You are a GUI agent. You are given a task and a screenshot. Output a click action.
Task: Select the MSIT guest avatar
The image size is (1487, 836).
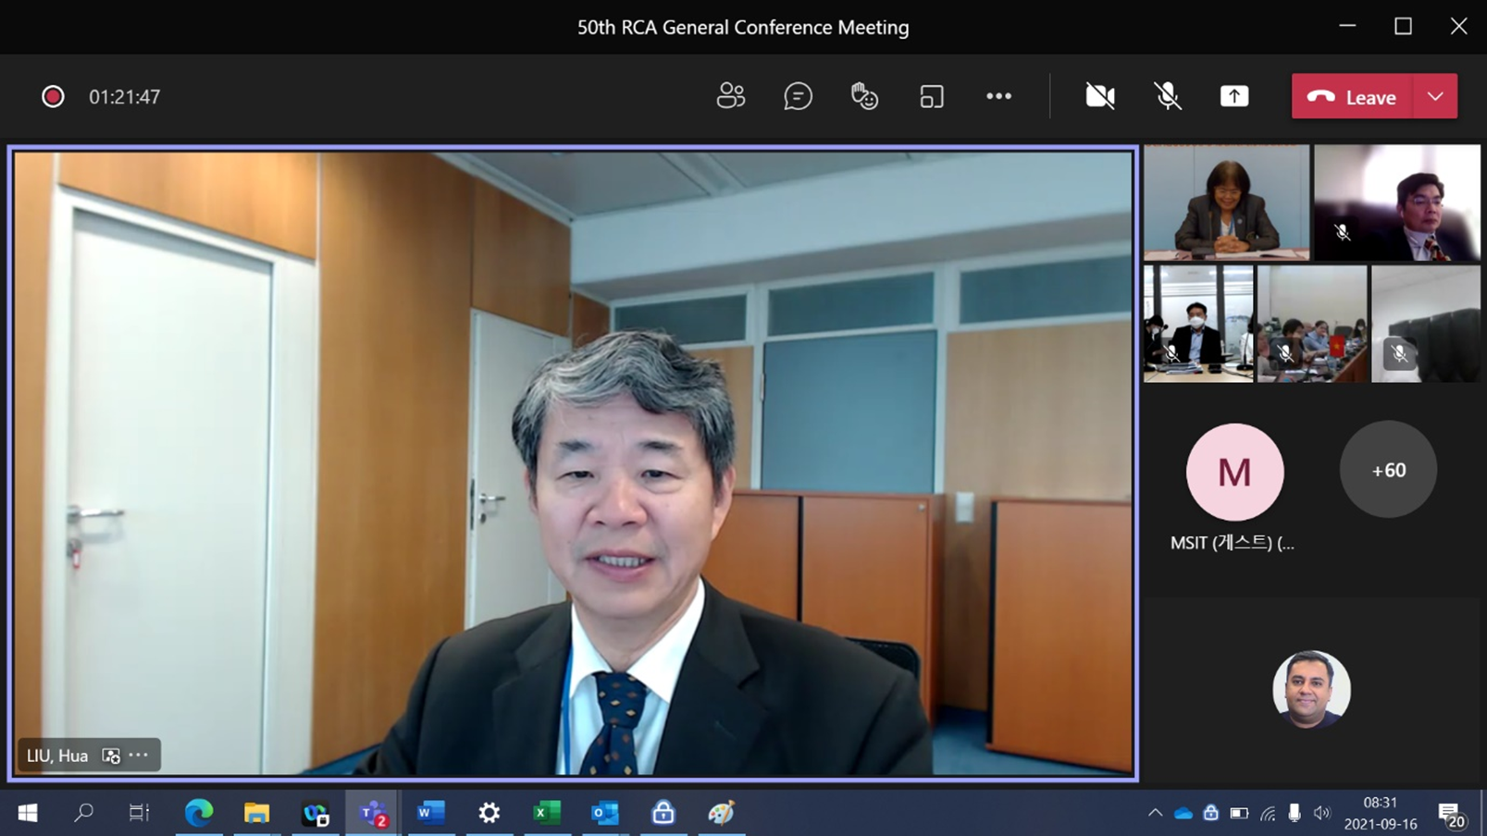coord(1234,472)
